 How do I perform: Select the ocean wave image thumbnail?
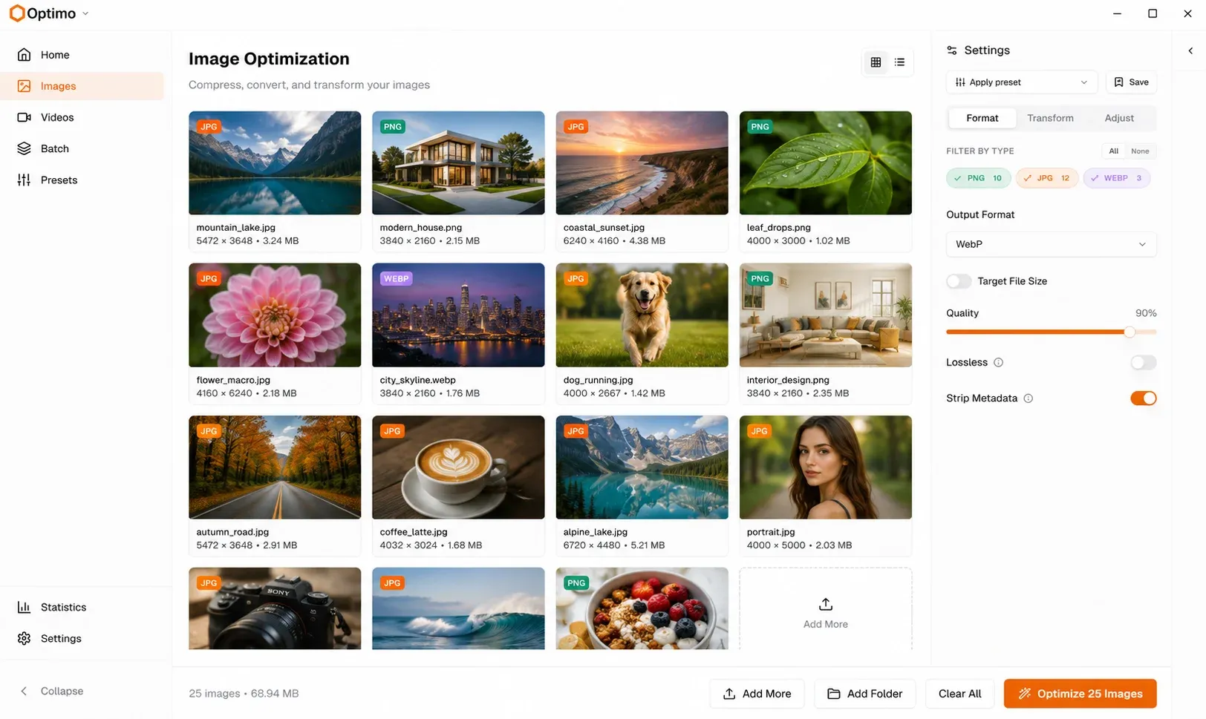click(458, 608)
